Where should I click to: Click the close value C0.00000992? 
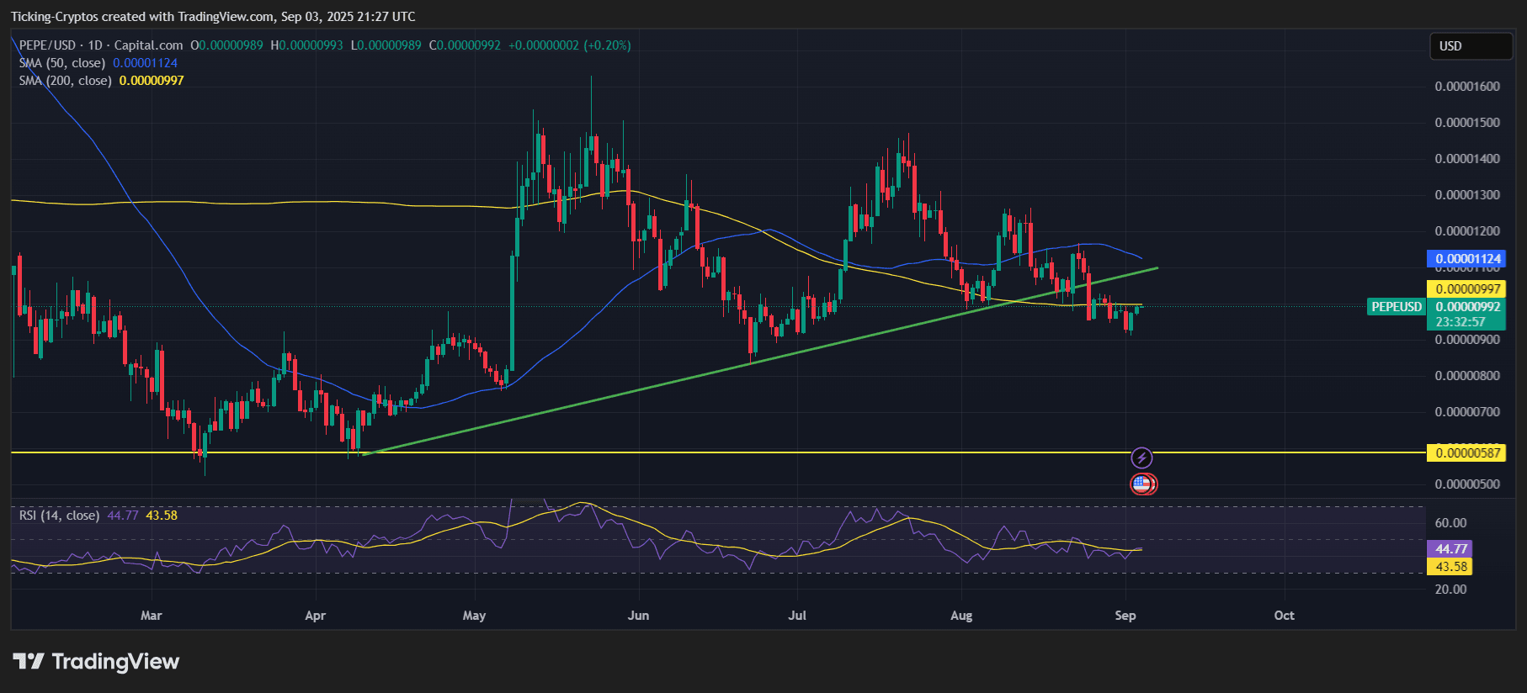465,45
